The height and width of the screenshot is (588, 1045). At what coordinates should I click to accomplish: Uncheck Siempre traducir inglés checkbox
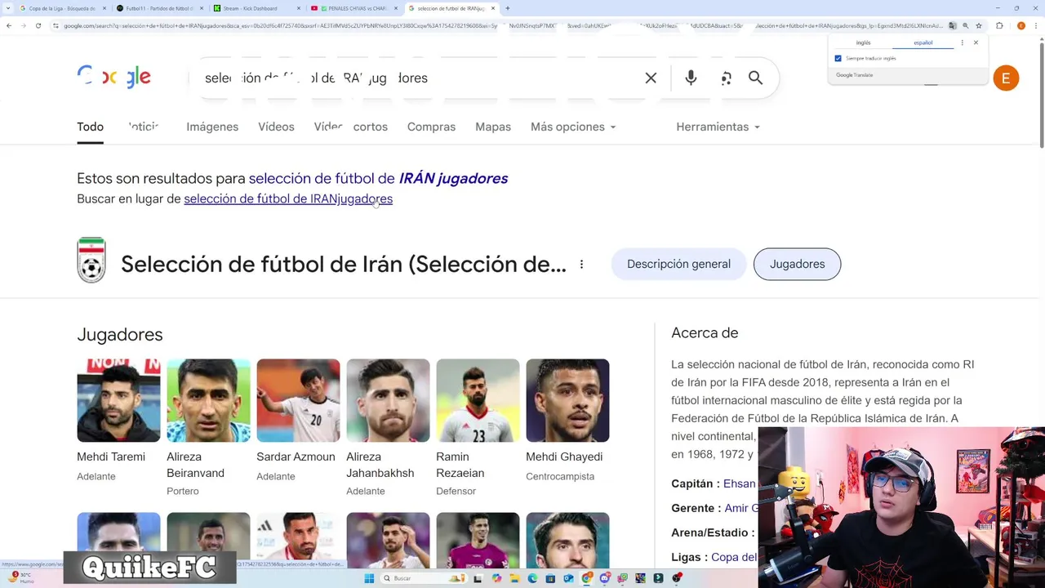tap(838, 58)
